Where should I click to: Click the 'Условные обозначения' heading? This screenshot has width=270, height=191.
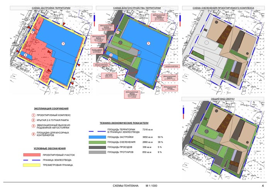click(x=49, y=149)
